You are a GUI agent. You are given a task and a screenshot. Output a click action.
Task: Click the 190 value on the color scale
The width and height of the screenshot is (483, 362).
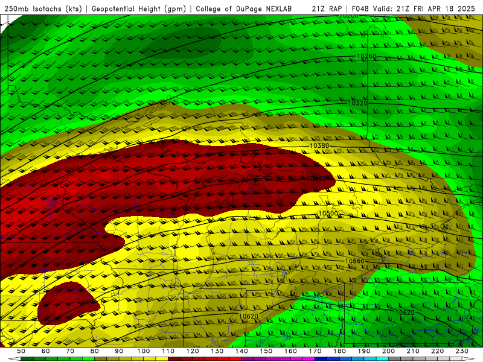[364, 351]
